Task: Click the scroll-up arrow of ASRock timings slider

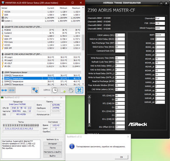Action: 89,97
